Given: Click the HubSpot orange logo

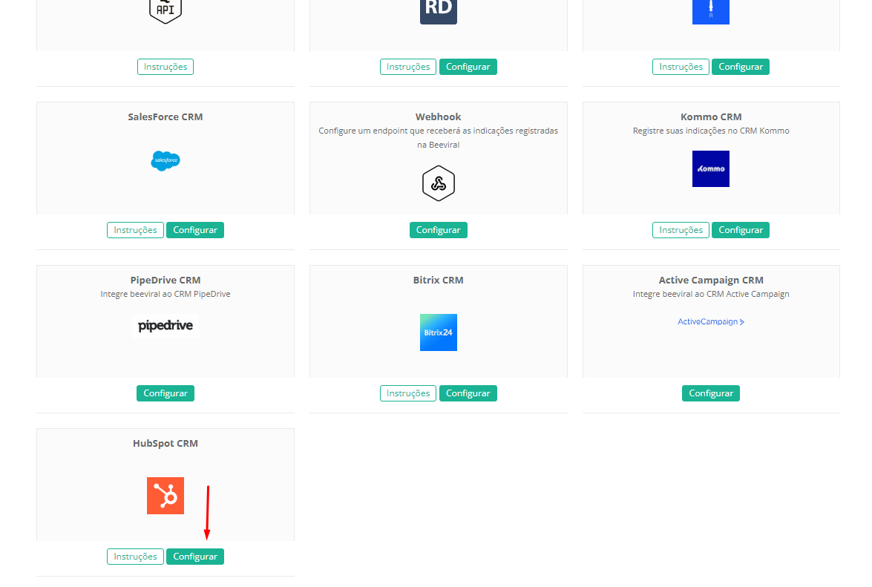Looking at the screenshot, I should pyautogui.click(x=165, y=496).
